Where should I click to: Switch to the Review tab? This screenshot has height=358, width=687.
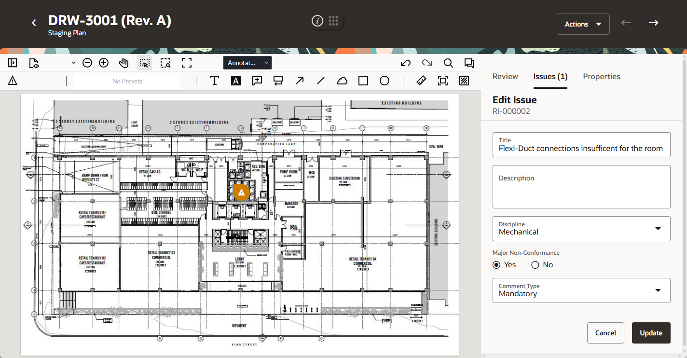tap(505, 76)
